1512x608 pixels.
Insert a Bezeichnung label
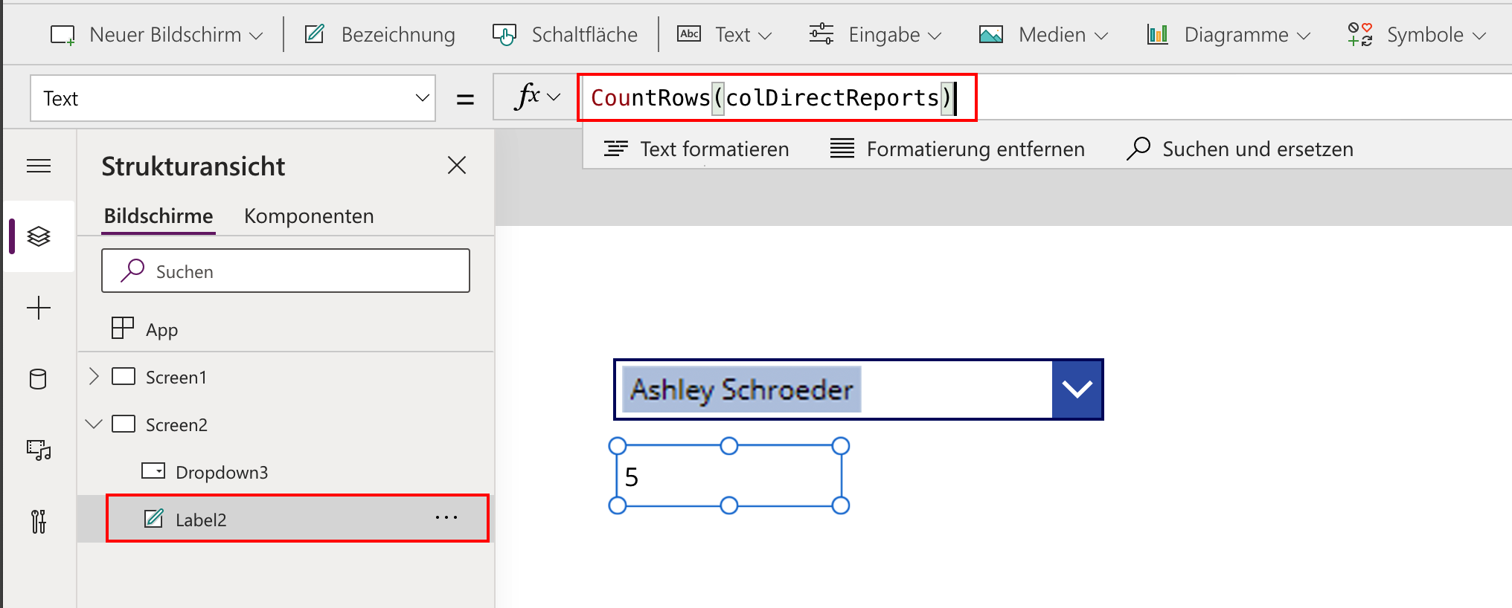coord(380,35)
